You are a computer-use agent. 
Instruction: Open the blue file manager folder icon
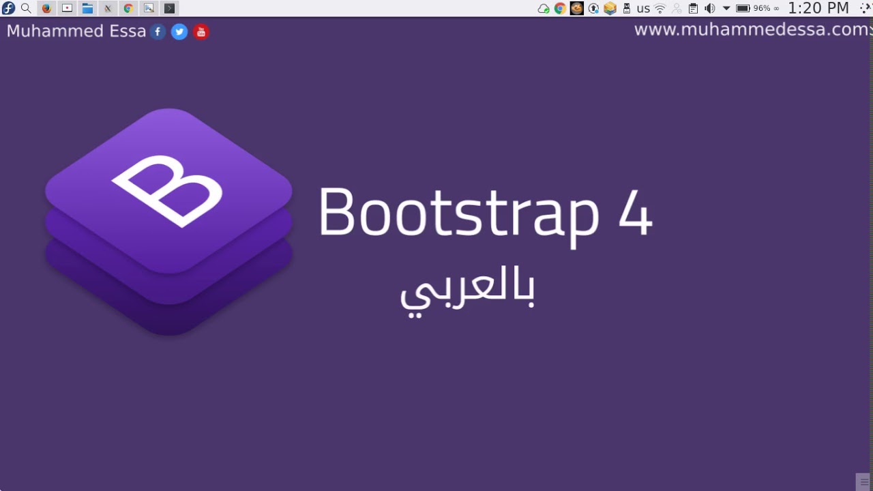click(x=87, y=8)
